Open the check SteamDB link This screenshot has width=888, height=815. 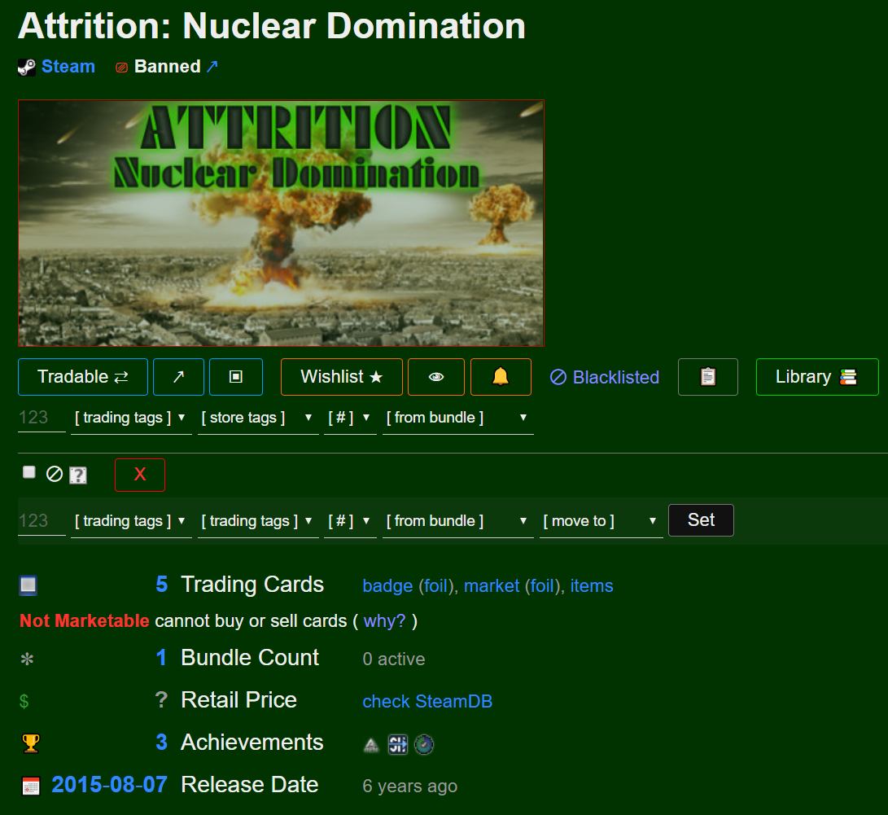coord(427,701)
